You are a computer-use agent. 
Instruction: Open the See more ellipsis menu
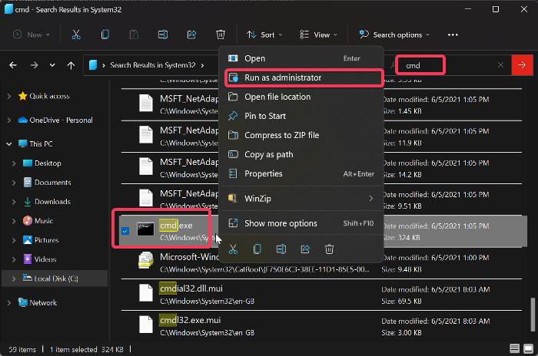click(453, 35)
